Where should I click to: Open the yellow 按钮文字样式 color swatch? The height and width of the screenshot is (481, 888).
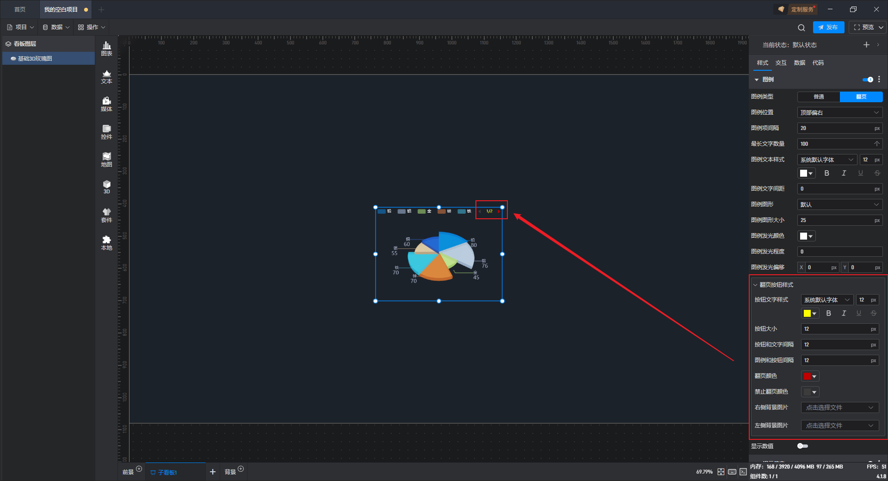coord(810,313)
